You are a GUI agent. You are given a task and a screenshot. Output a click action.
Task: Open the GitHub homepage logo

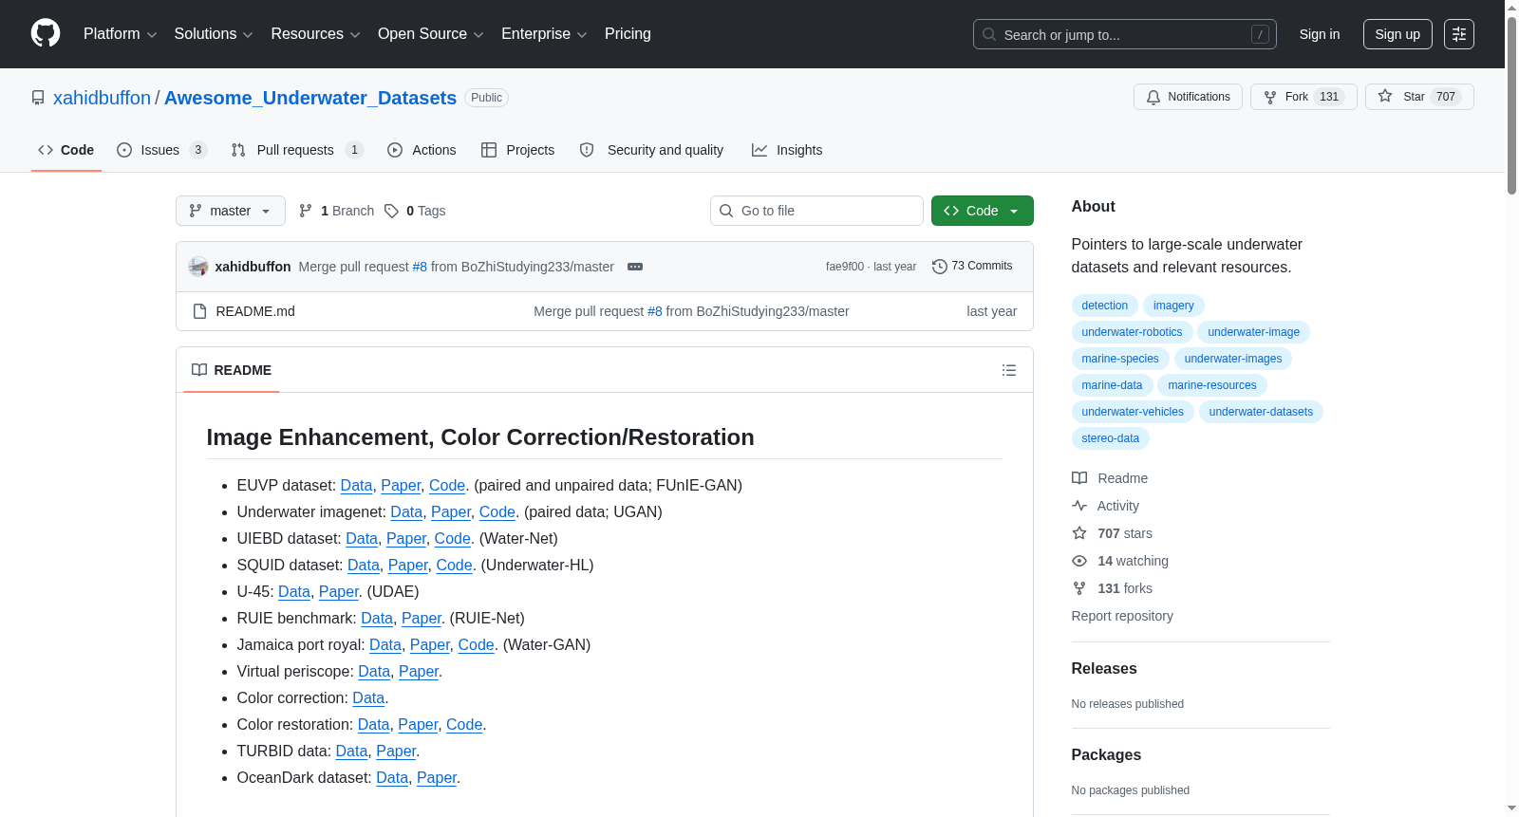(46, 34)
